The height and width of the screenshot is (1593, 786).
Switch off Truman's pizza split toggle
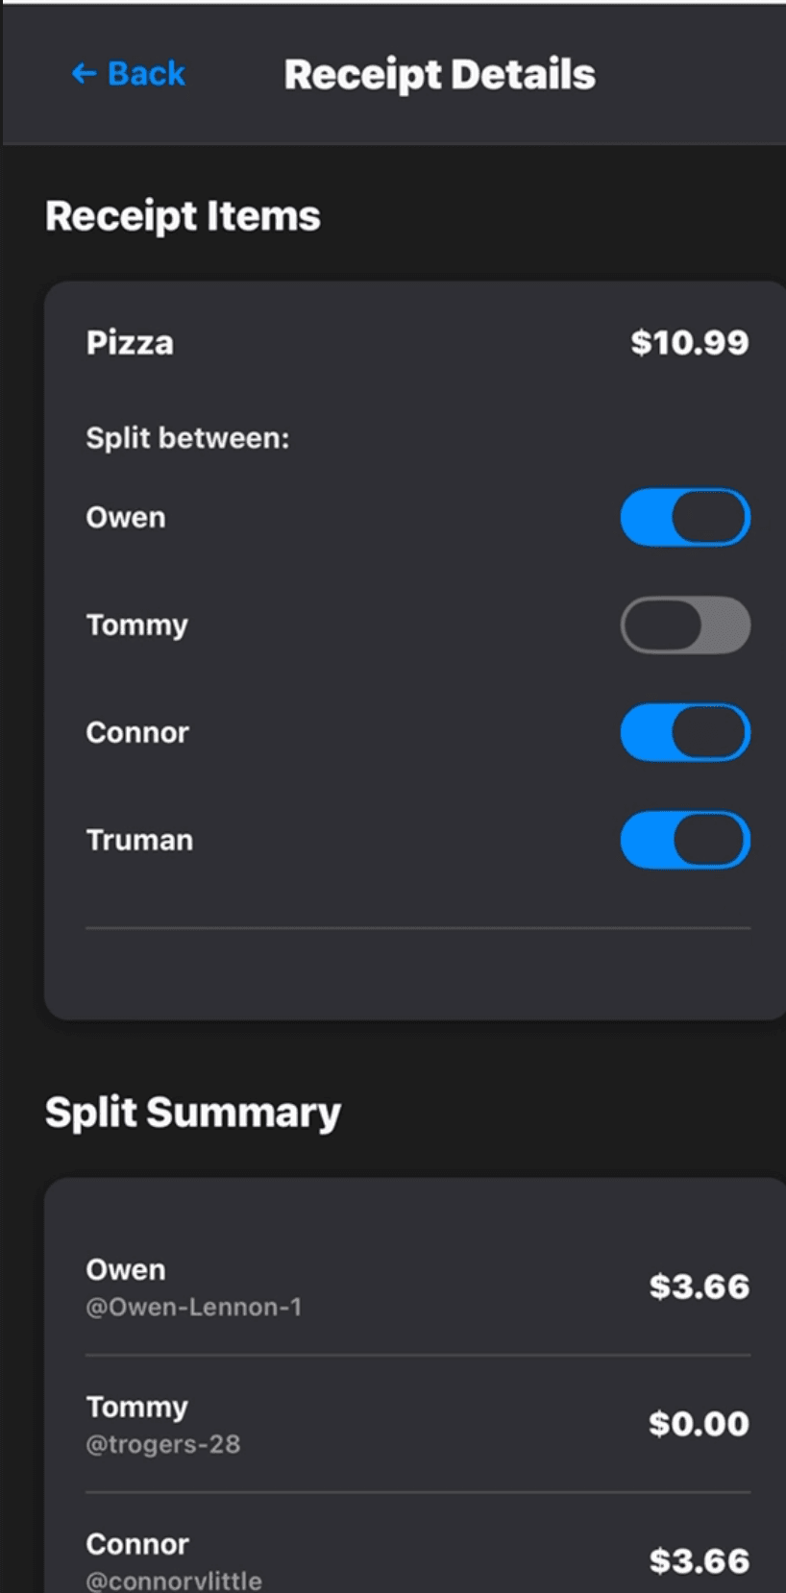685,841
